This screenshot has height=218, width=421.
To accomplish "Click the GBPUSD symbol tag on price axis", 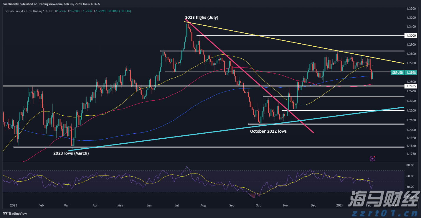I will point(398,72).
